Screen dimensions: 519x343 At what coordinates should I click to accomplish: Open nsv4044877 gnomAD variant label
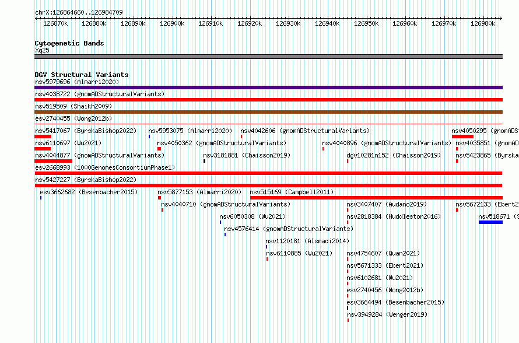[100, 155]
